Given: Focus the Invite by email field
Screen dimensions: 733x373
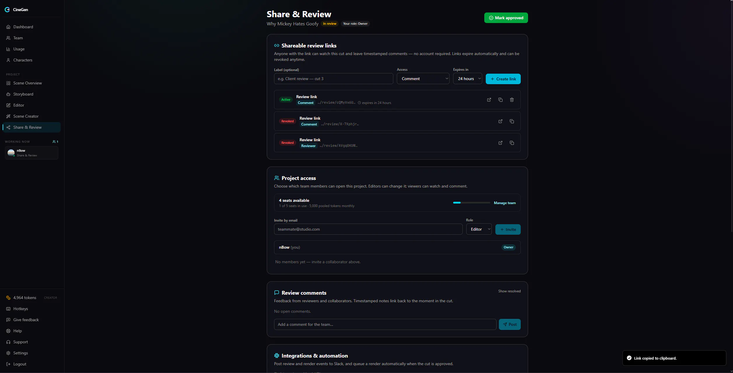Looking at the screenshot, I should tap(368, 229).
